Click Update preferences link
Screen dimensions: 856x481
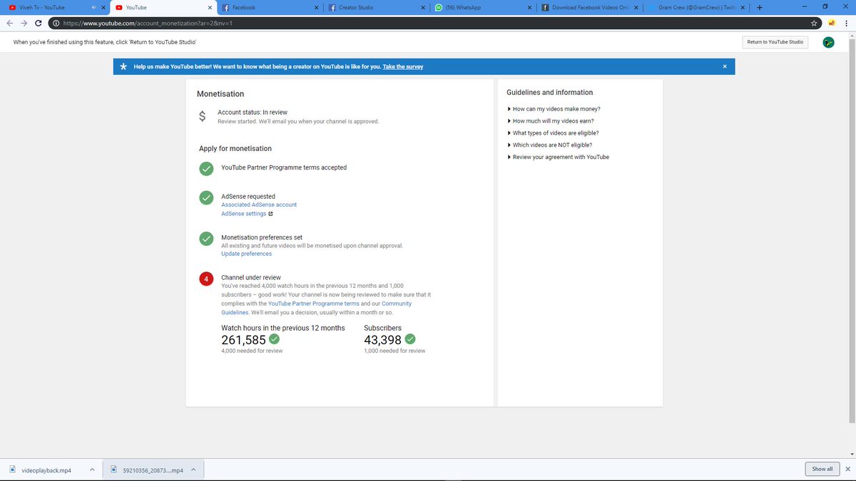246,254
